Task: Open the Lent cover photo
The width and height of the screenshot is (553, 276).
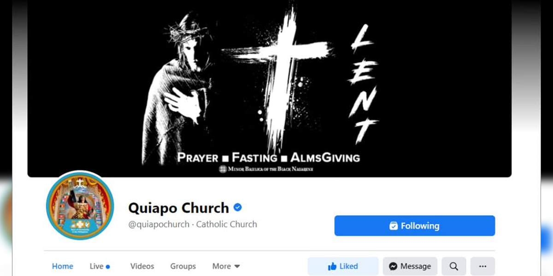Action: click(x=270, y=88)
